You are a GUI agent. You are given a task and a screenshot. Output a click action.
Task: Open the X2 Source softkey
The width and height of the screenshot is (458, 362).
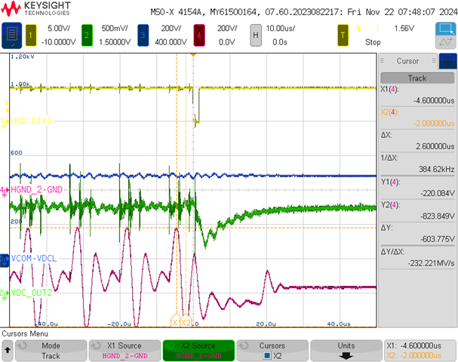pos(198,351)
